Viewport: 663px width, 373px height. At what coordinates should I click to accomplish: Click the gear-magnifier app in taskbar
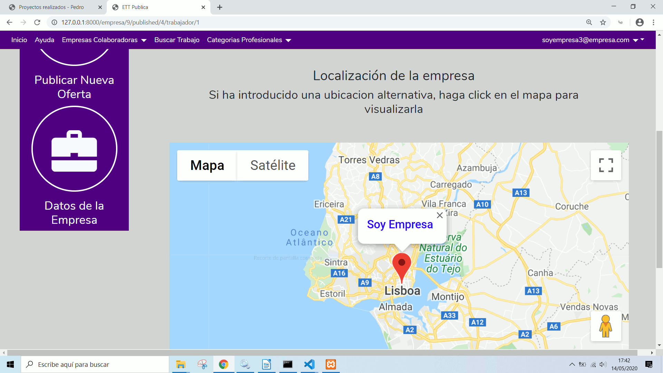245,364
